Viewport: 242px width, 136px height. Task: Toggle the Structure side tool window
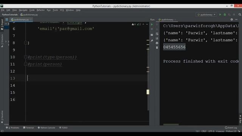point(2,41)
